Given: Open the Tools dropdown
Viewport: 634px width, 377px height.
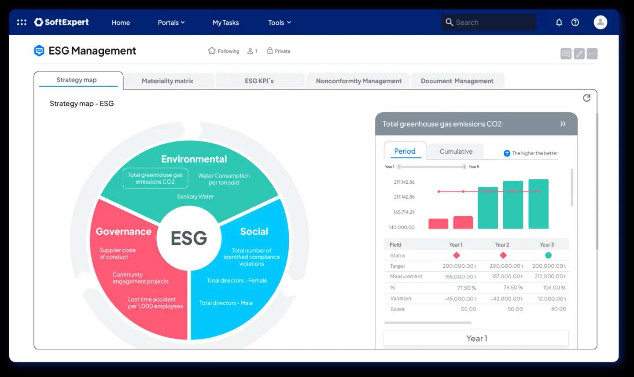Looking at the screenshot, I should pyautogui.click(x=279, y=22).
